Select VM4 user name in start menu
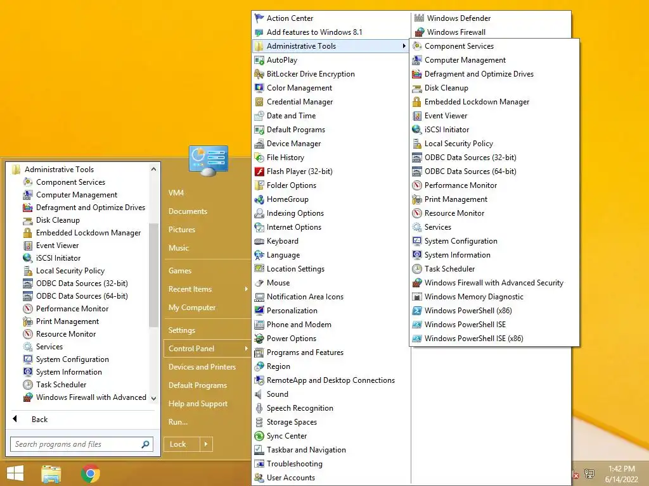This screenshot has width=649, height=486. [x=176, y=193]
